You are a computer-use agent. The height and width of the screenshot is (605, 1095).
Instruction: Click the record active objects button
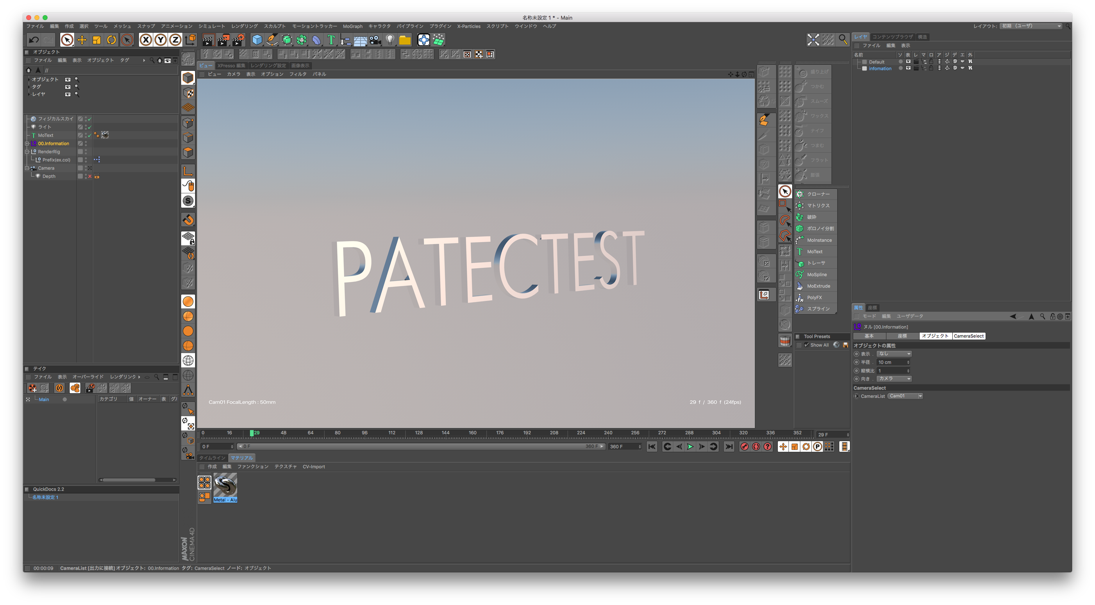[744, 446]
